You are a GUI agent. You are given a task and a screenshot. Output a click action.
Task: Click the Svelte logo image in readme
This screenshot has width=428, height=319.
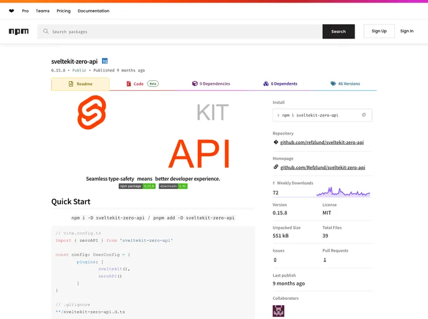point(91,112)
